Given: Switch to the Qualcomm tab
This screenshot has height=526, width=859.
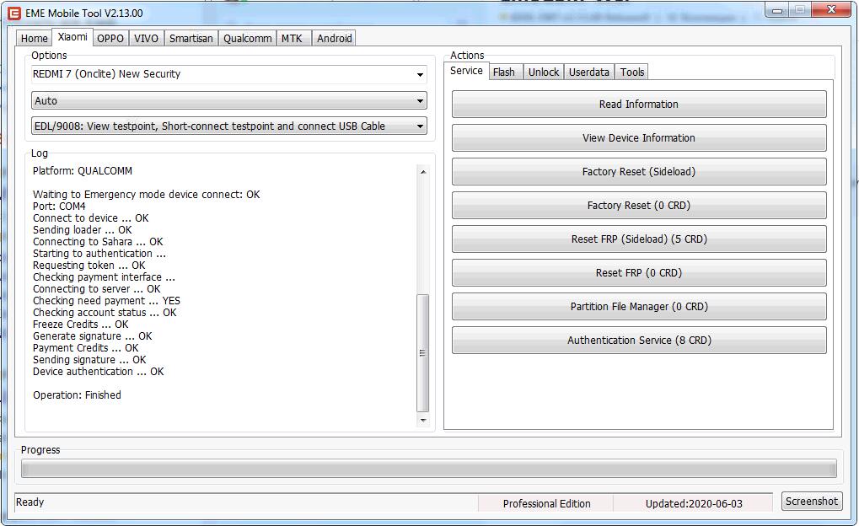Looking at the screenshot, I should (x=247, y=39).
